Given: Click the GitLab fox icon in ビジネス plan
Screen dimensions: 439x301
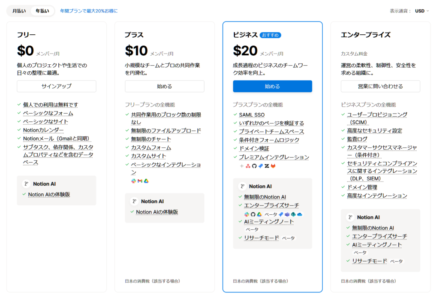Looking at the screenshot, I should [x=273, y=166].
